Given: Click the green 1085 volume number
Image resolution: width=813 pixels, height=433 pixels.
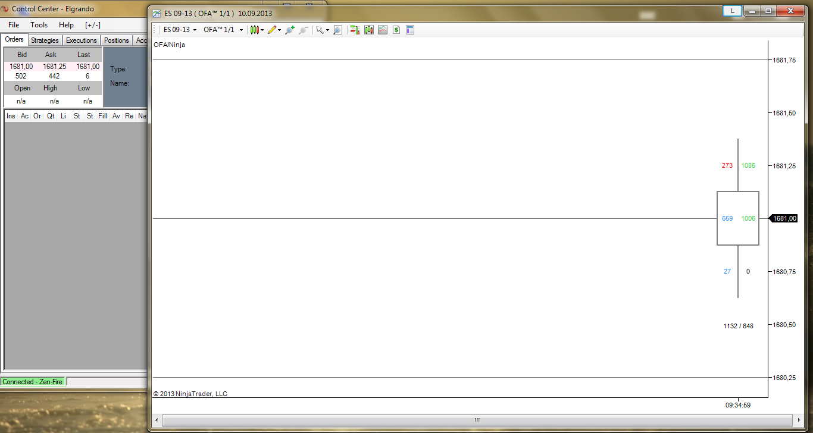Looking at the screenshot, I should [x=748, y=165].
